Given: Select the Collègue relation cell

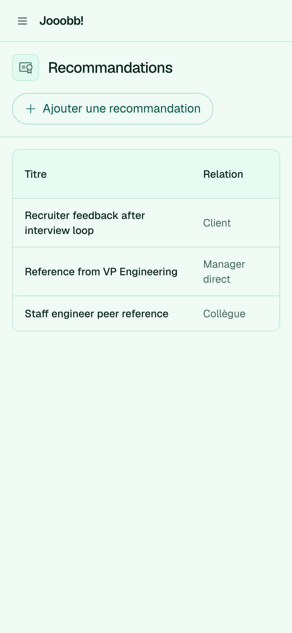Looking at the screenshot, I should pyautogui.click(x=224, y=314).
